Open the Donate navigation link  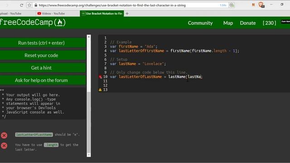pyautogui.click(x=248, y=23)
